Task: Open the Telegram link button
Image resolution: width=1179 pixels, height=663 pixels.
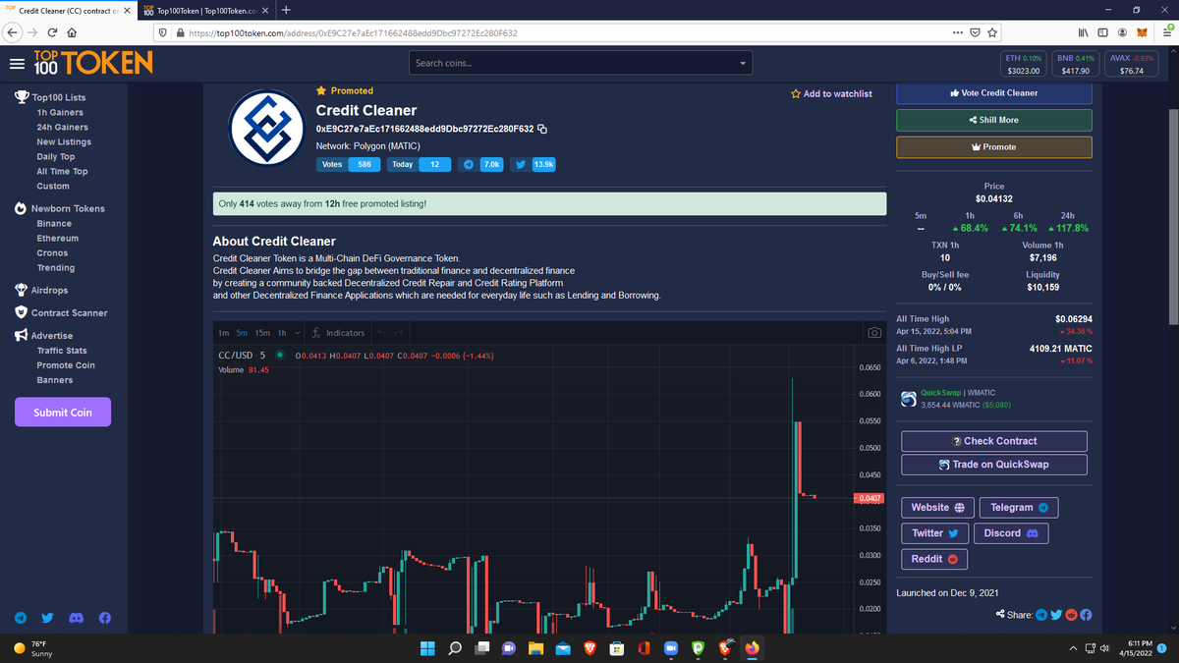Action: click(x=1019, y=507)
